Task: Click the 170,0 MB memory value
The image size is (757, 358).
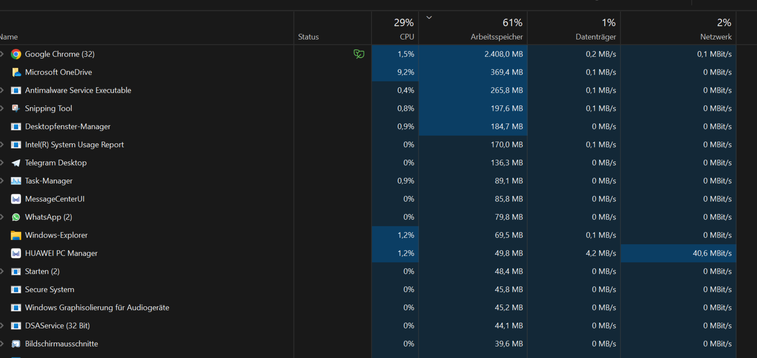Action: click(507, 144)
